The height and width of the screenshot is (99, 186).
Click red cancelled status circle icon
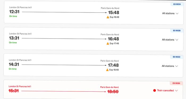click(x=154, y=90)
